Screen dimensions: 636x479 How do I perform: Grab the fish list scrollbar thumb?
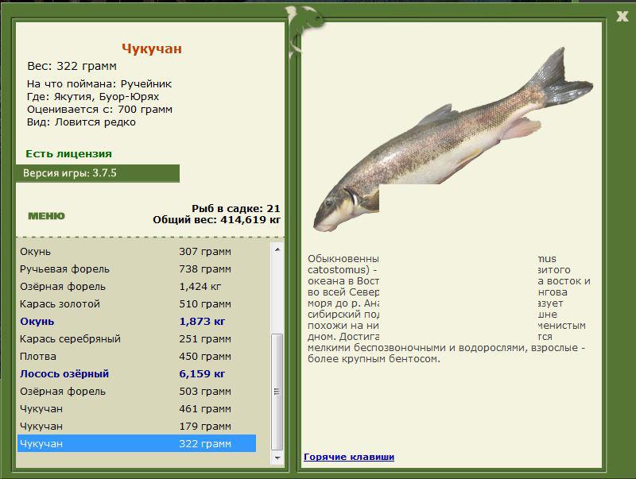[x=277, y=392]
